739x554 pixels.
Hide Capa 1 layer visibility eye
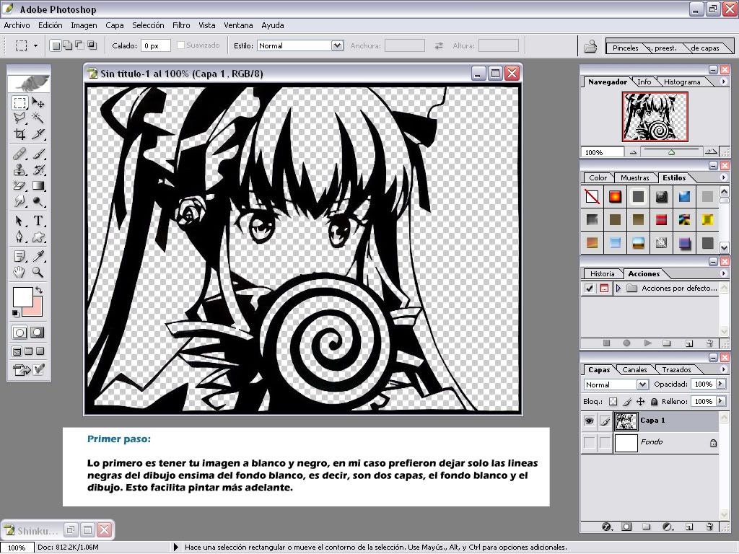[x=589, y=421]
